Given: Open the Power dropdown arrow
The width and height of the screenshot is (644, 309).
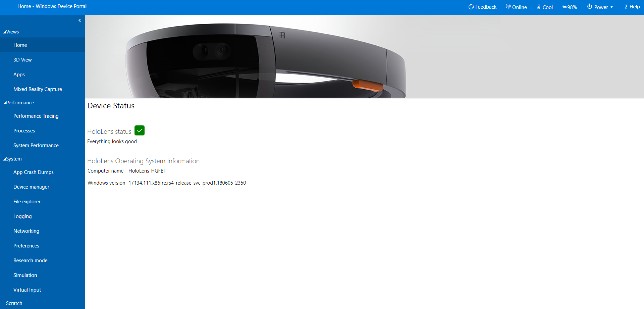Looking at the screenshot, I should 611,7.
